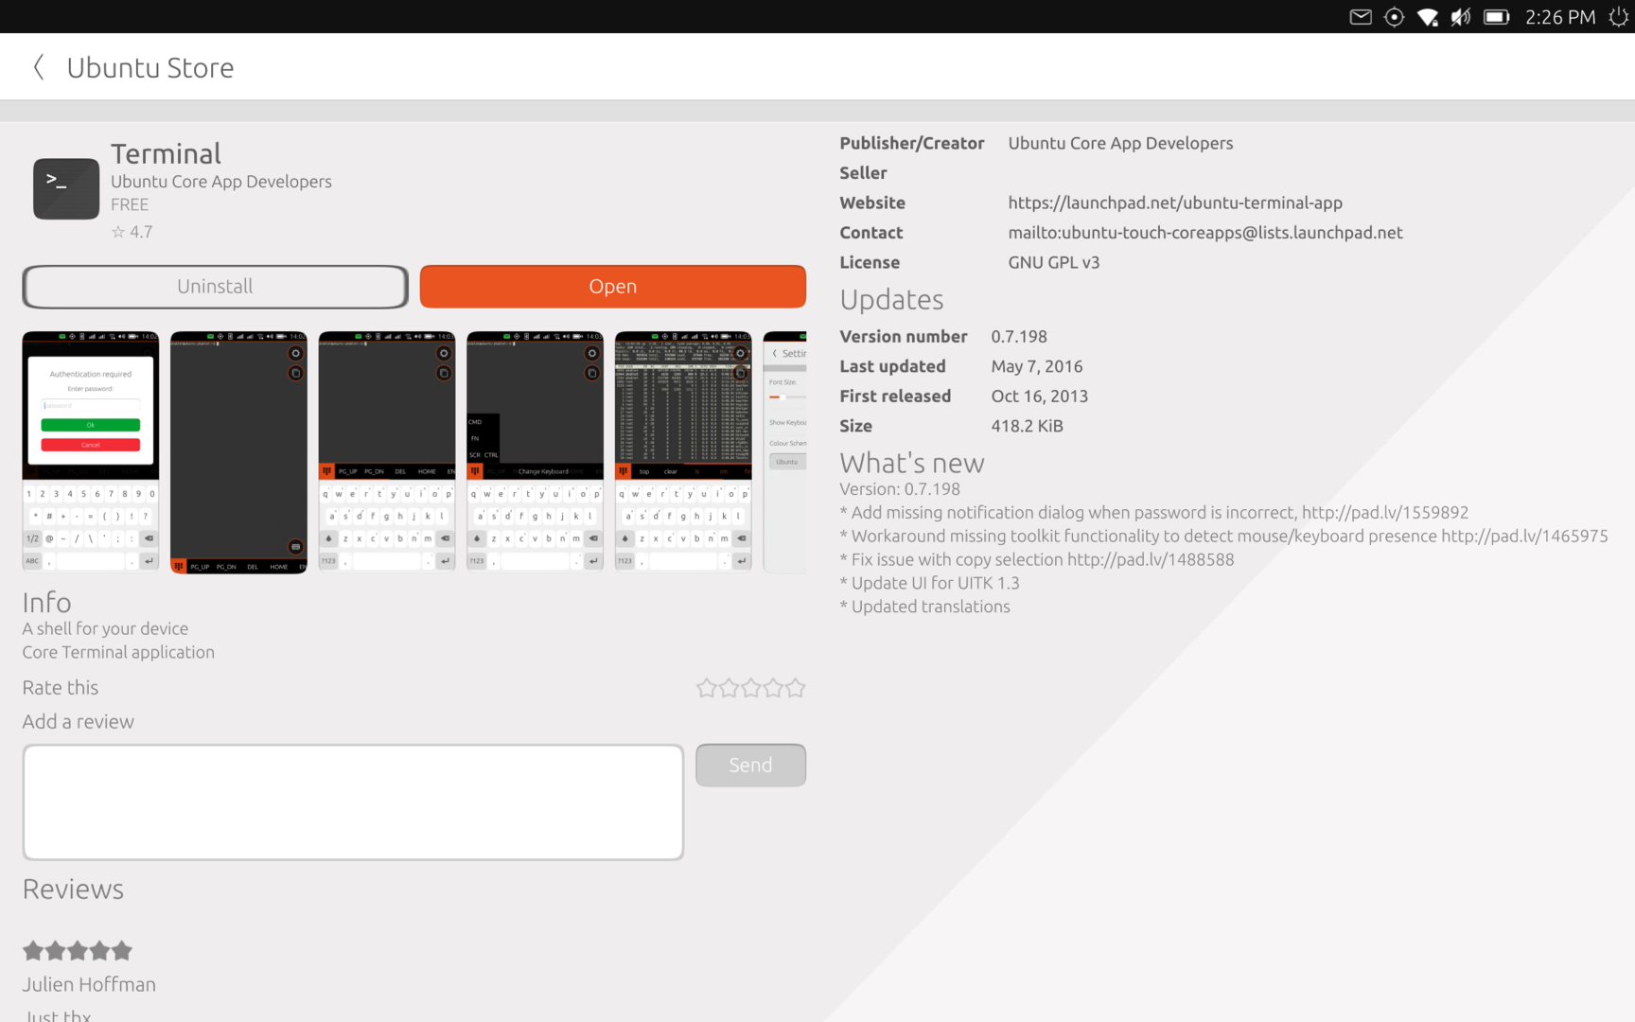The height and width of the screenshot is (1022, 1635).
Task: Rate the app five stars
Action: (796, 688)
